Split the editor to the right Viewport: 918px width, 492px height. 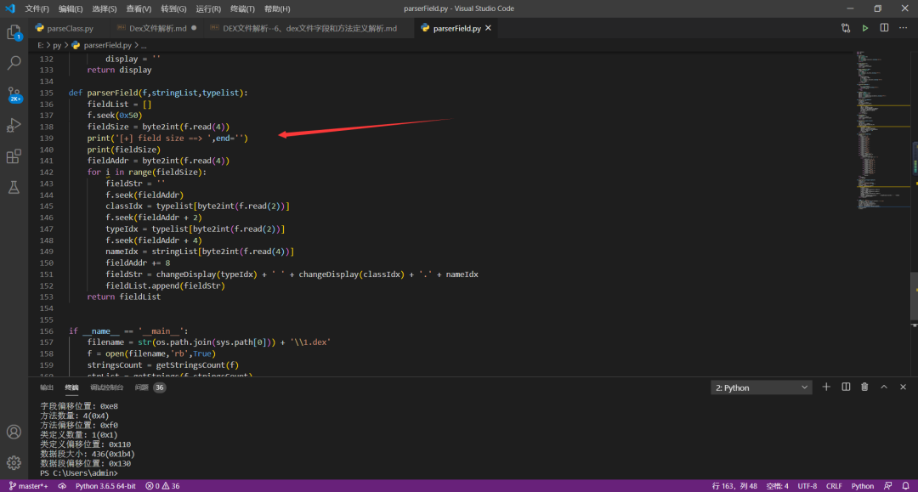pyautogui.click(x=884, y=28)
